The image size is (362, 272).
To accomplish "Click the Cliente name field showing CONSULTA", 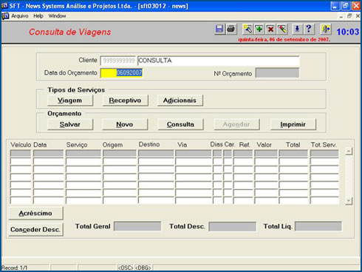I will pos(219,61).
